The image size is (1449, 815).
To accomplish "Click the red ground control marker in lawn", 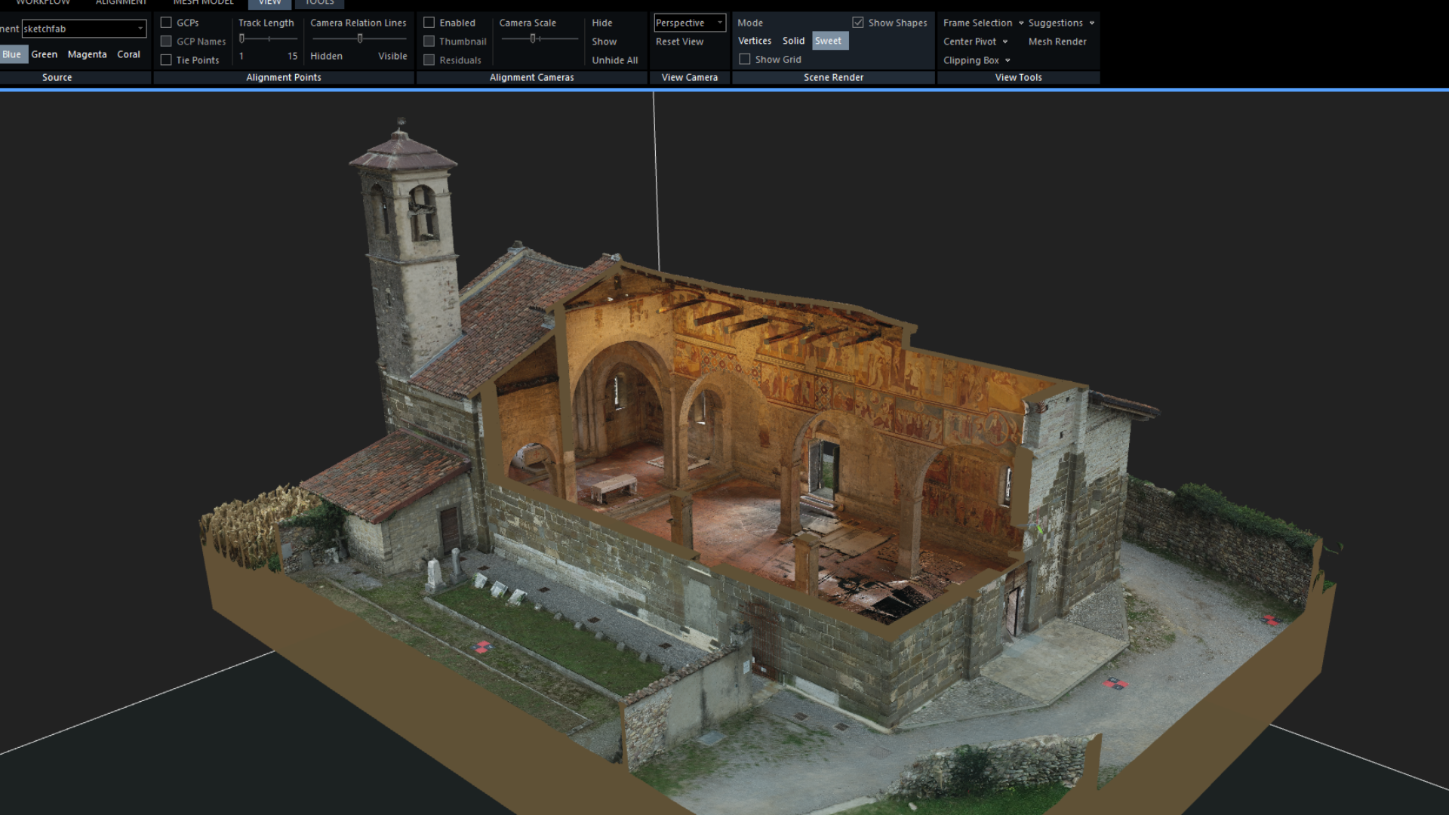I will 483,647.
